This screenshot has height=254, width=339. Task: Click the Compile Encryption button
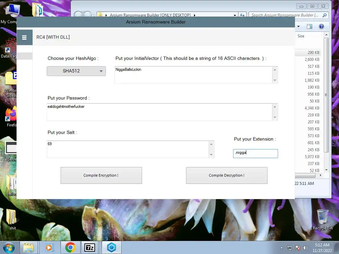pos(101,175)
